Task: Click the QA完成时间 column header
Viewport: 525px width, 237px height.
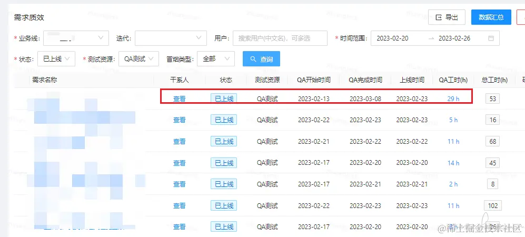Action: pyautogui.click(x=365, y=80)
